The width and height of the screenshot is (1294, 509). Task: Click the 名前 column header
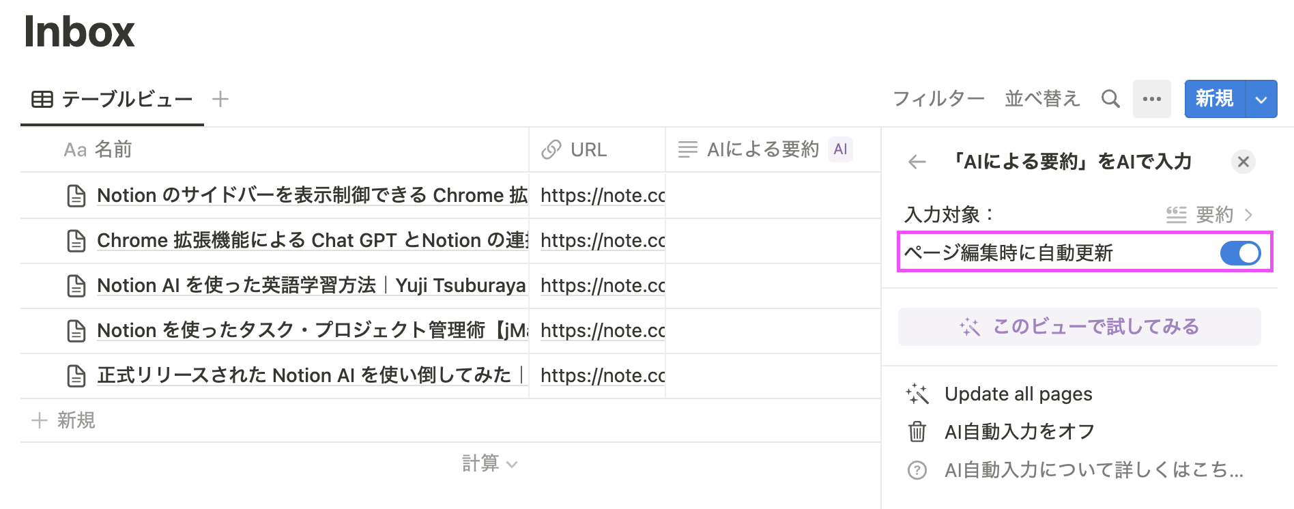pyautogui.click(x=274, y=149)
